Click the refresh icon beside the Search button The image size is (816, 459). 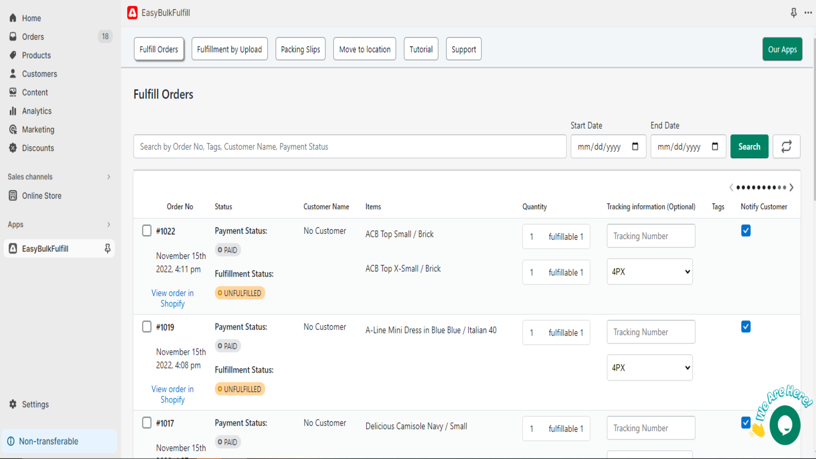point(786,146)
